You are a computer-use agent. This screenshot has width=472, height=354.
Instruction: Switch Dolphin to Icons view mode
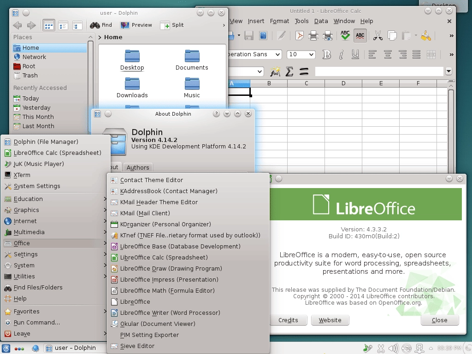[x=49, y=26]
